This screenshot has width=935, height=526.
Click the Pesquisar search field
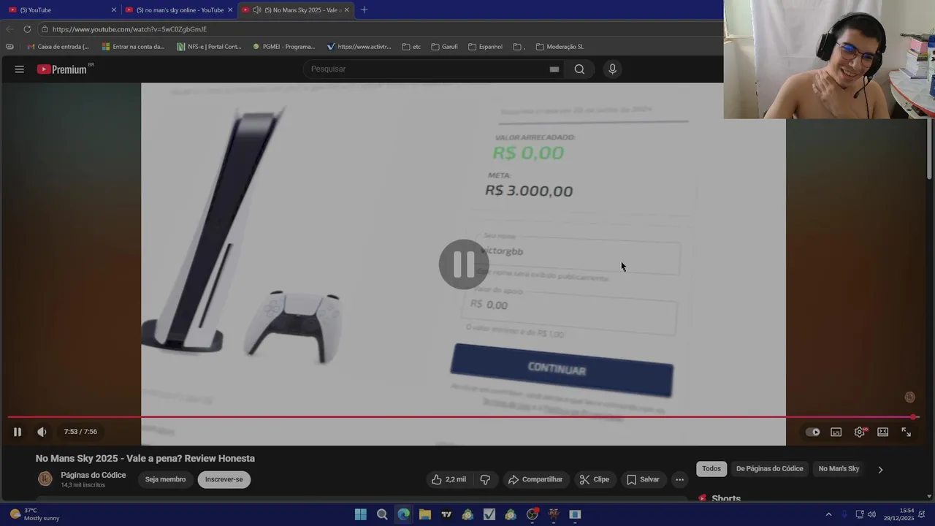point(427,69)
